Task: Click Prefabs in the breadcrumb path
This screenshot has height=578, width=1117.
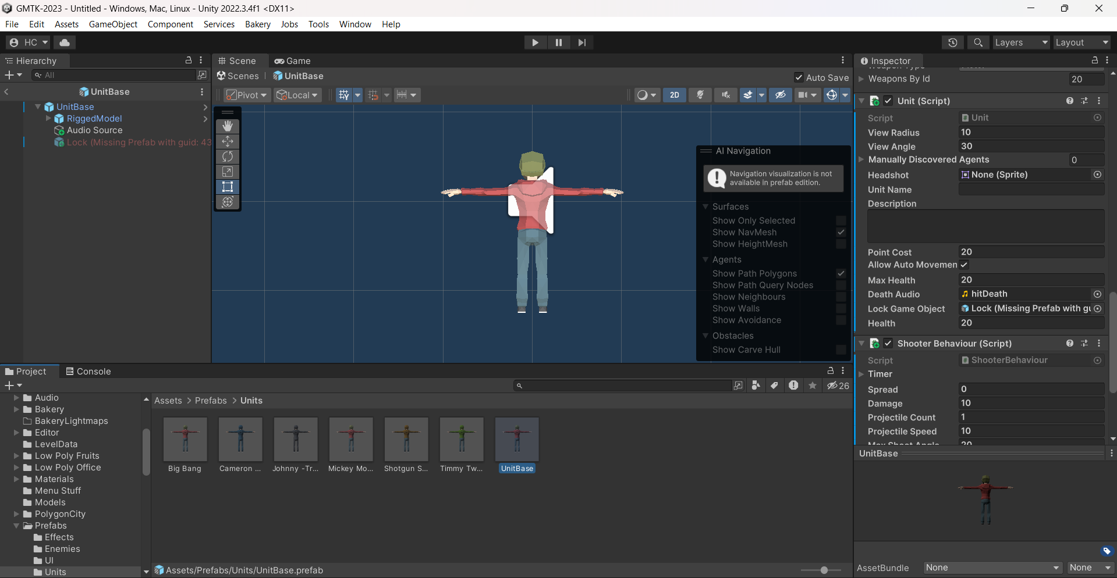Action: [211, 400]
